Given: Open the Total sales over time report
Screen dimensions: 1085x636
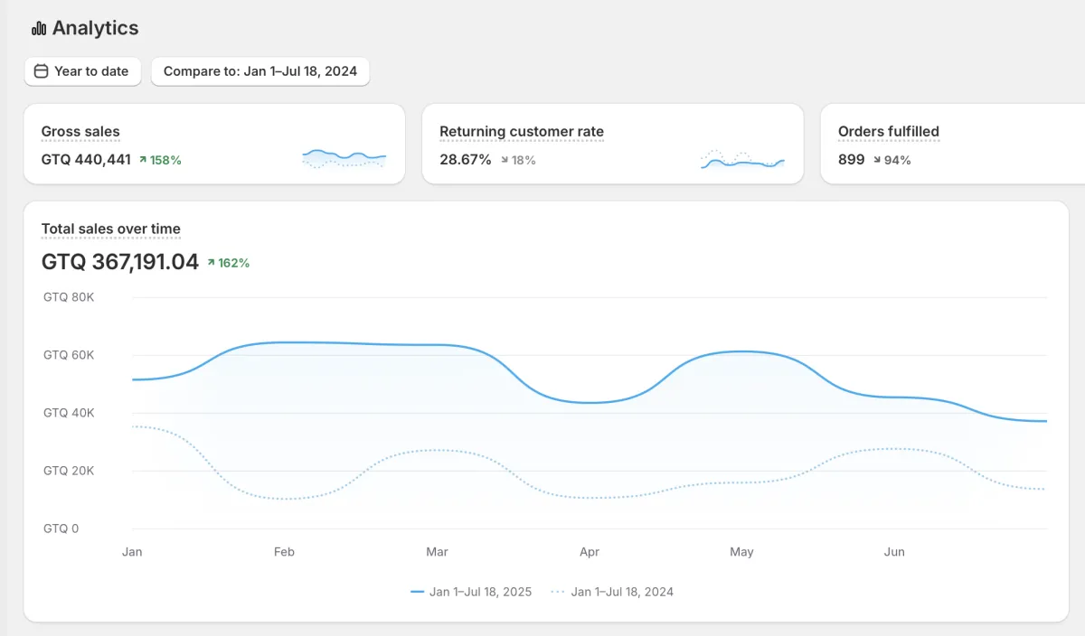Looking at the screenshot, I should point(111,229).
